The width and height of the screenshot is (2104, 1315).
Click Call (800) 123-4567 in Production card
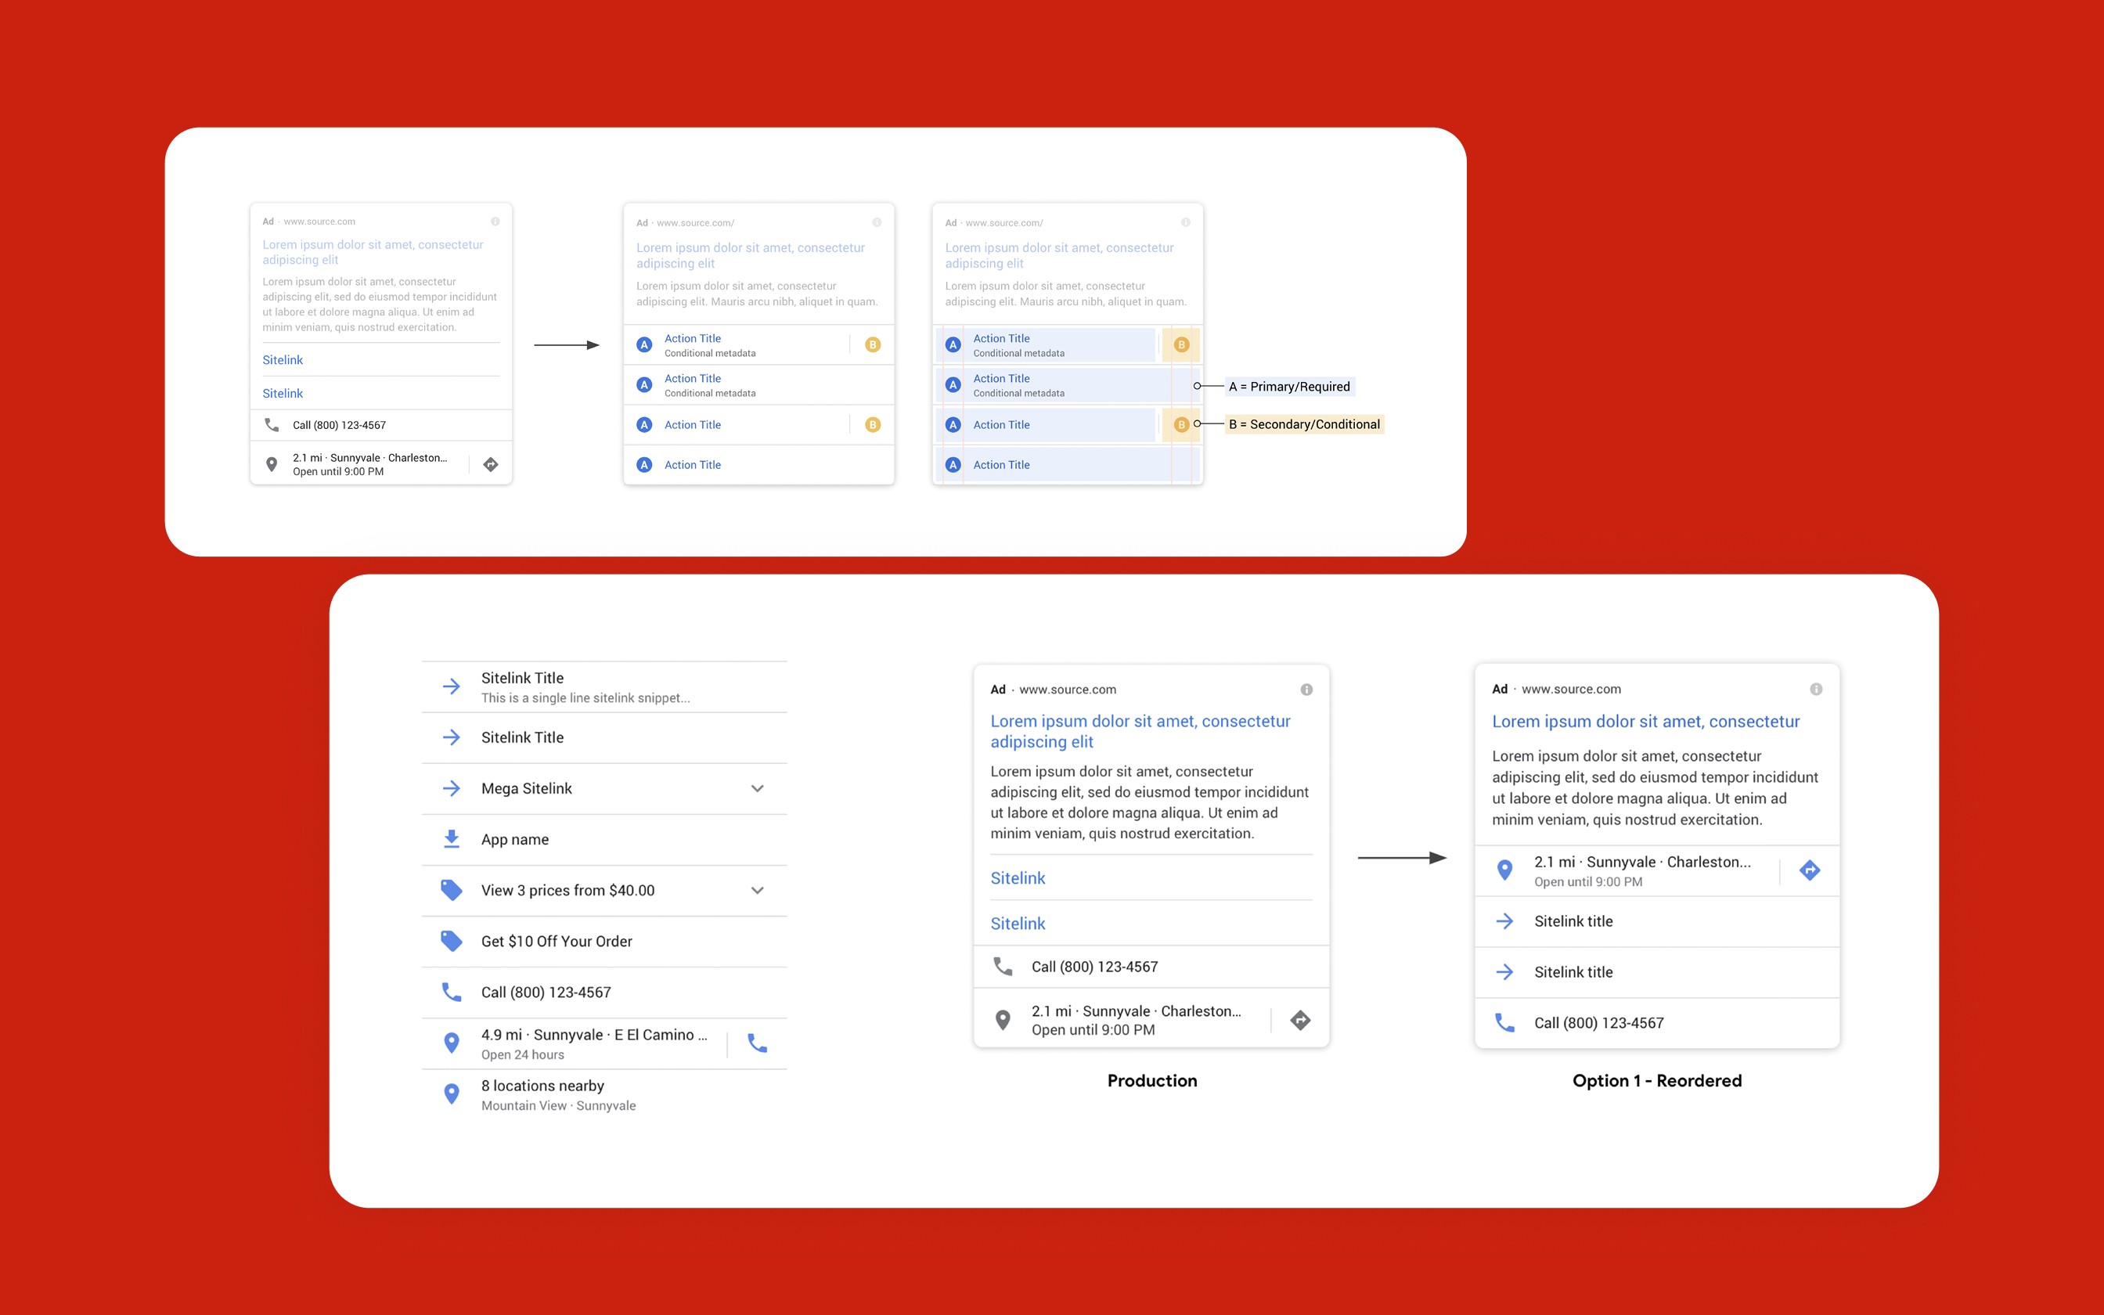[x=1093, y=966]
